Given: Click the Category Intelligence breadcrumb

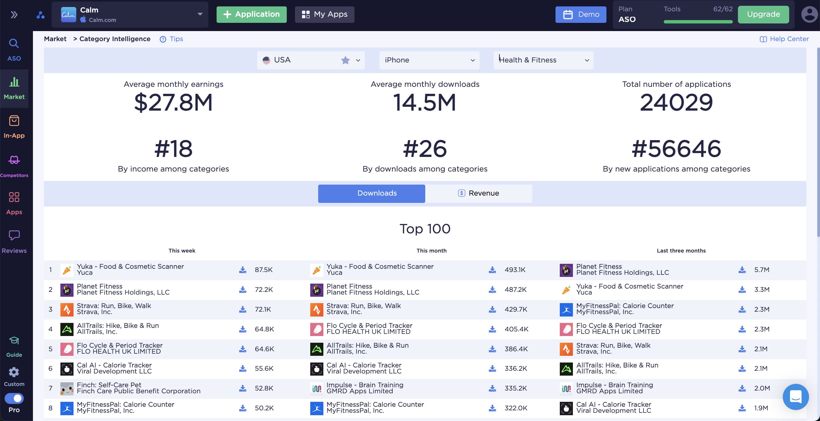Looking at the screenshot, I should tap(115, 39).
